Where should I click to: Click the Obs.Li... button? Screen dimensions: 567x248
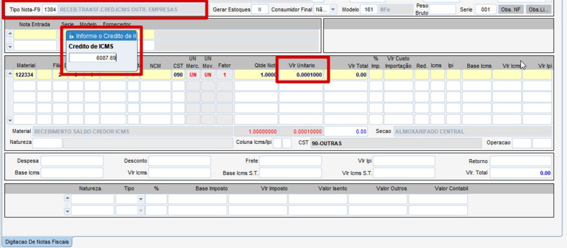(539, 10)
